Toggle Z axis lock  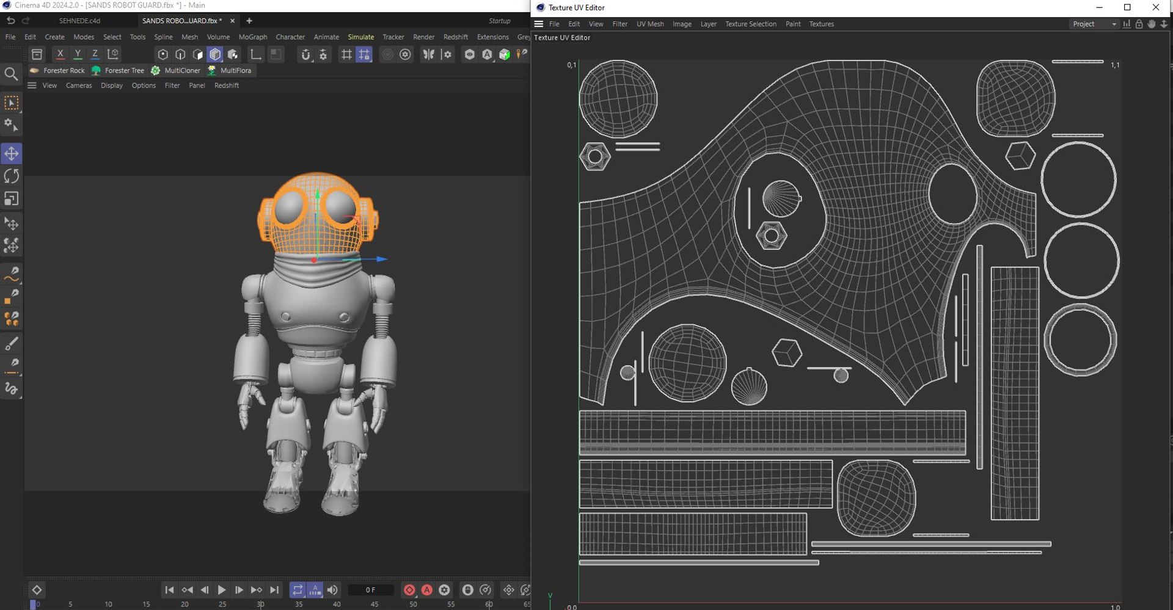(95, 54)
